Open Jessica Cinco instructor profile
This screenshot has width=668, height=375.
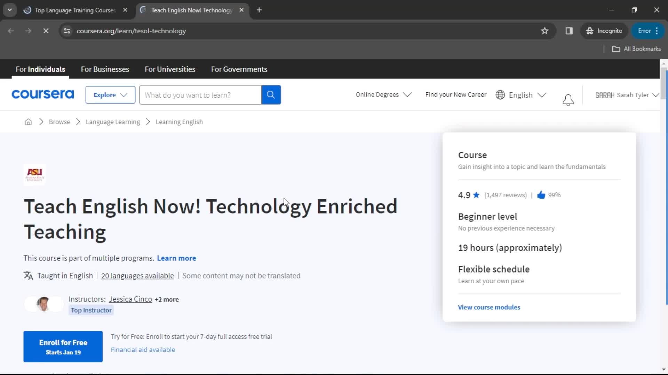(x=130, y=299)
